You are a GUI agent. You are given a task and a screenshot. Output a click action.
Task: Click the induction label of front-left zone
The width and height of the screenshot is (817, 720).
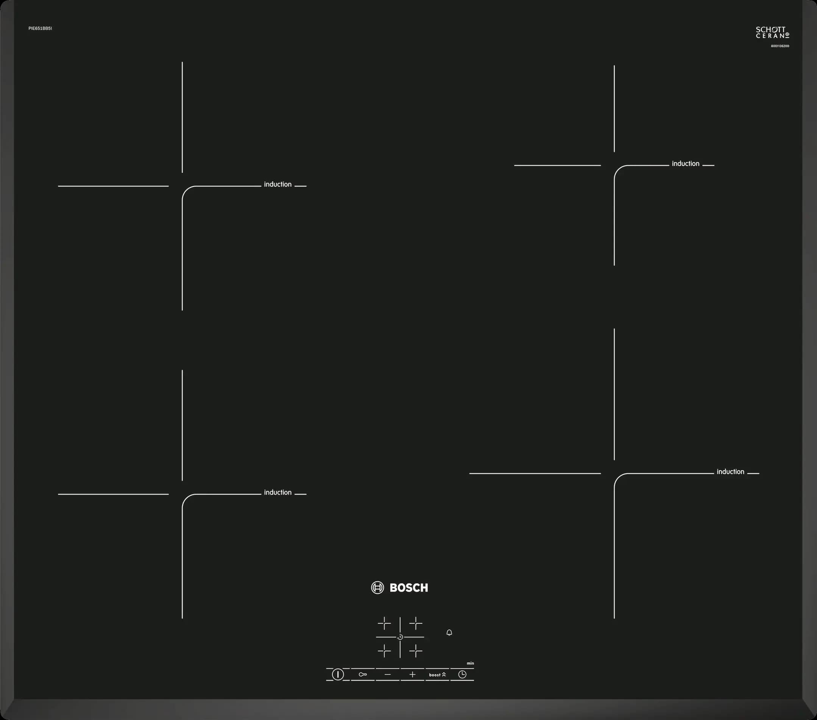click(278, 492)
